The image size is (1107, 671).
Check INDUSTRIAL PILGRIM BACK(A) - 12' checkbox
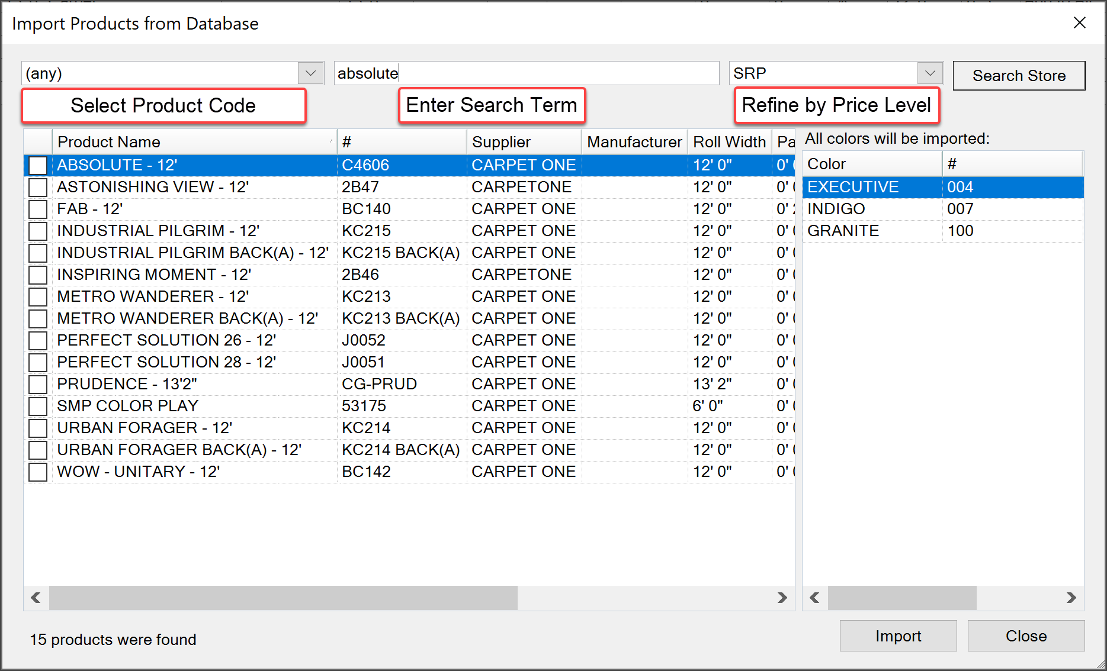click(x=38, y=253)
